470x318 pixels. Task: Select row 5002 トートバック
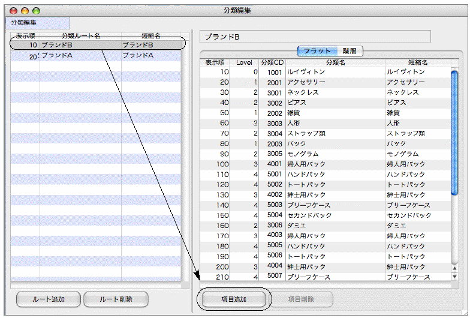click(x=325, y=185)
